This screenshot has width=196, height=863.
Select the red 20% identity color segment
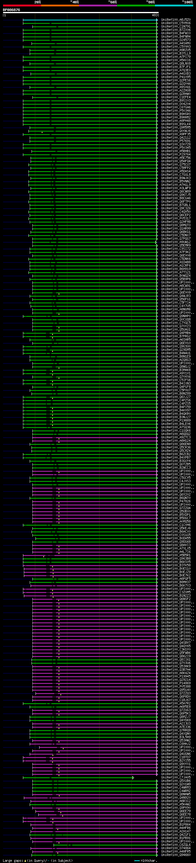tap(22, 6)
